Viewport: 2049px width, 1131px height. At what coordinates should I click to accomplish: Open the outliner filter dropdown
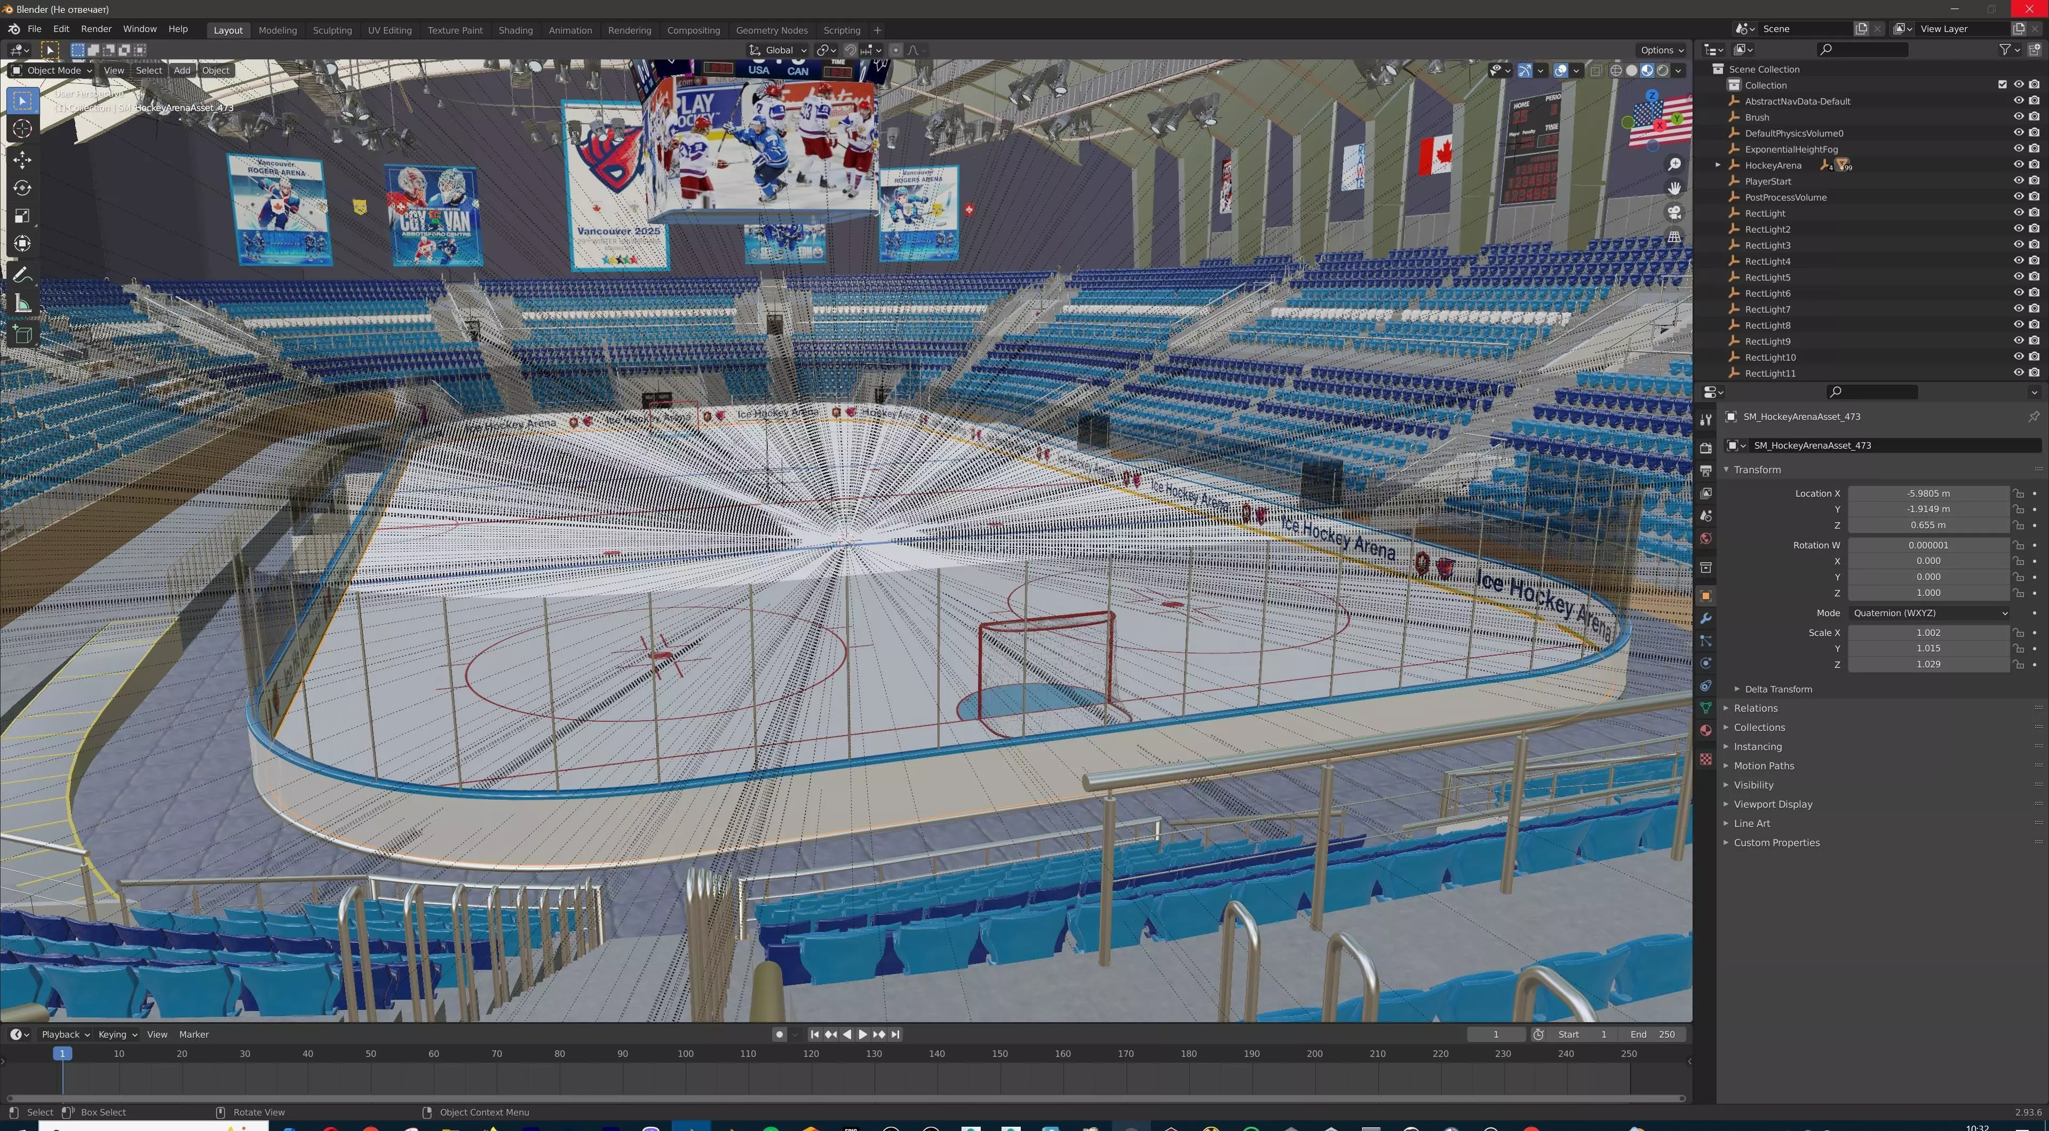[2008, 49]
